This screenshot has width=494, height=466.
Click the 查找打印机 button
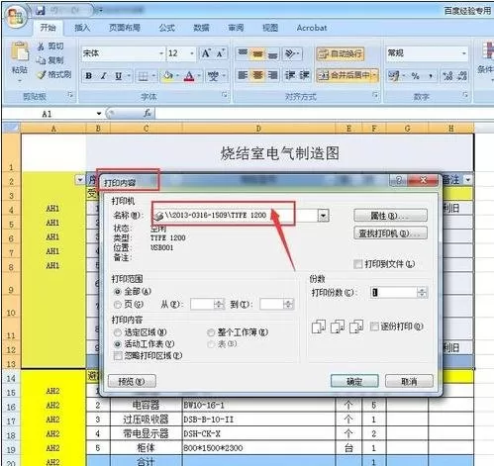coord(390,233)
